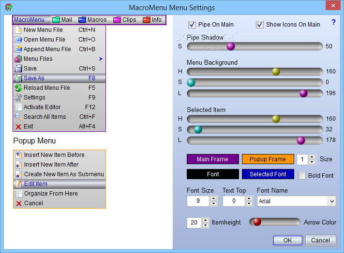Image resolution: width=344 pixels, height=253 pixels.
Task: Select Edit Item in popup menu
Action: point(60,184)
